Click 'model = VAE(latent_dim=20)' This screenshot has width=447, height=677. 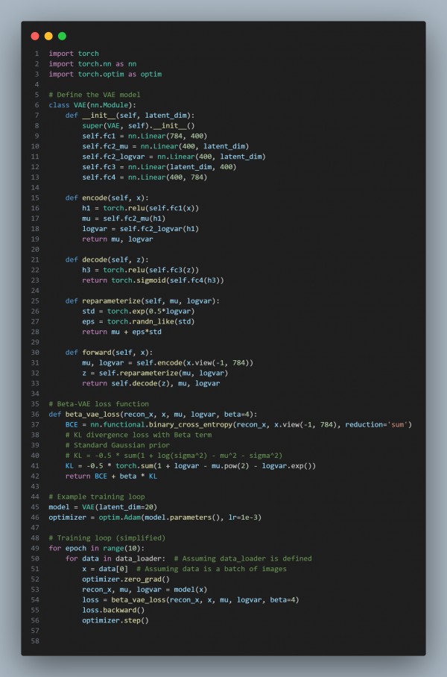pyautogui.click(x=103, y=507)
